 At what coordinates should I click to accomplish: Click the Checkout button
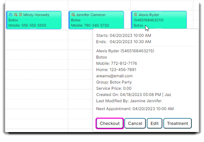pyautogui.click(x=110, y=124)
